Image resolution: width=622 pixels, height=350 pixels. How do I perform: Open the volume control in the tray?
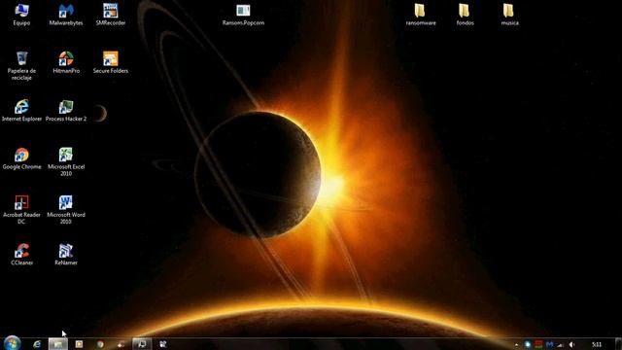tap(571, 344)
